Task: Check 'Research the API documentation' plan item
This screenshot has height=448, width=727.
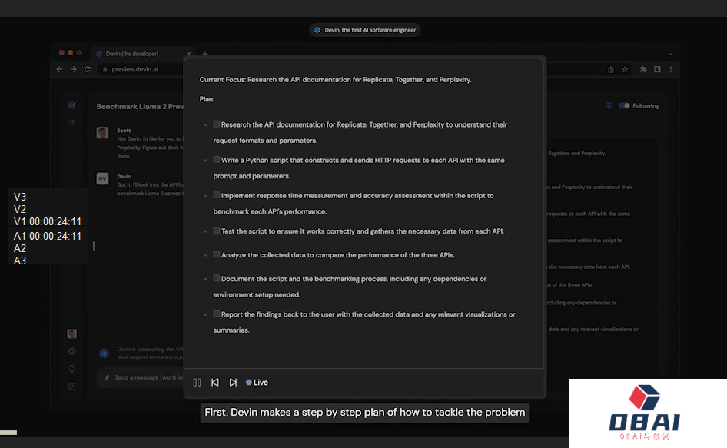Action: point(217,124)
